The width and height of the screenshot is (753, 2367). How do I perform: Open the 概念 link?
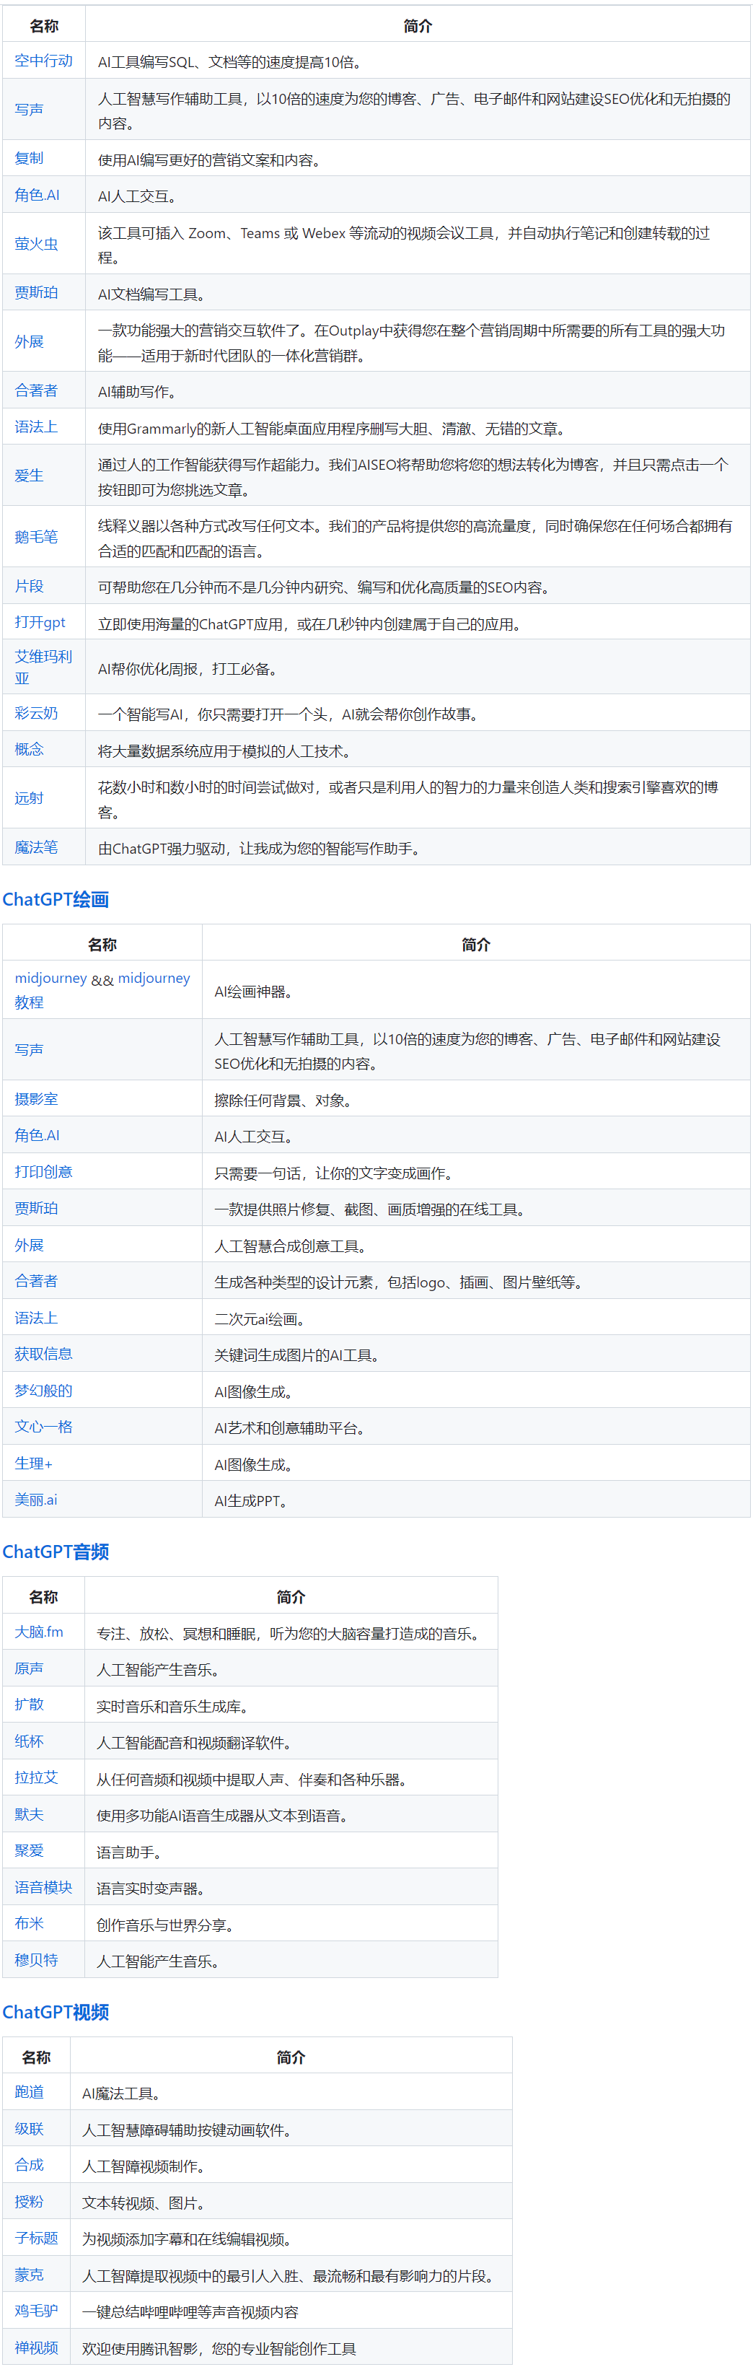(28, 750)
